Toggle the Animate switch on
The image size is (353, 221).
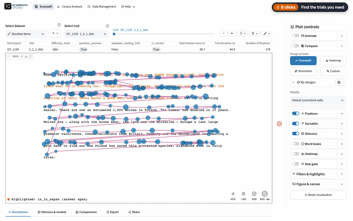(296, 36)
